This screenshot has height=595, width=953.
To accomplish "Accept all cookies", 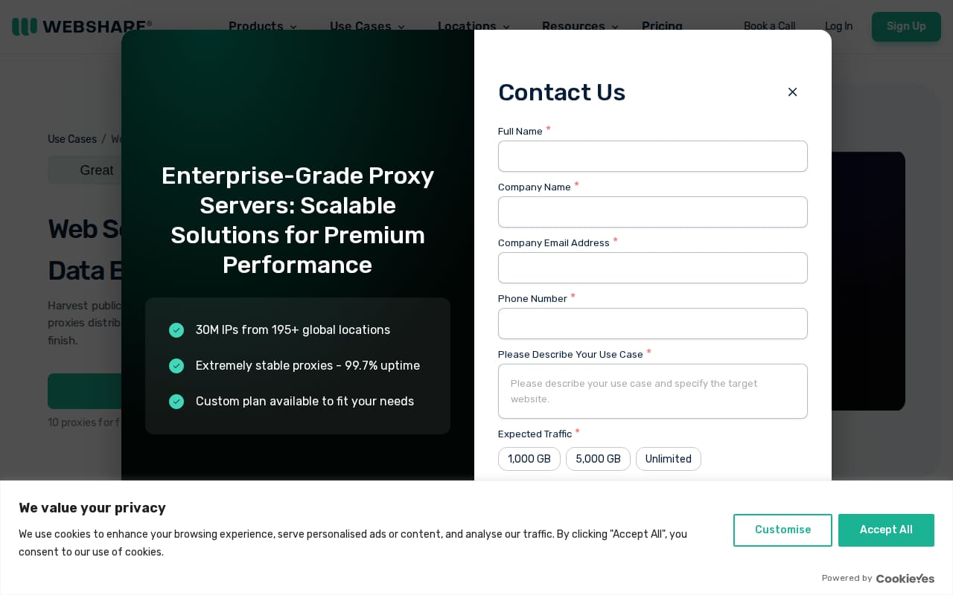I will click(886, 530).
